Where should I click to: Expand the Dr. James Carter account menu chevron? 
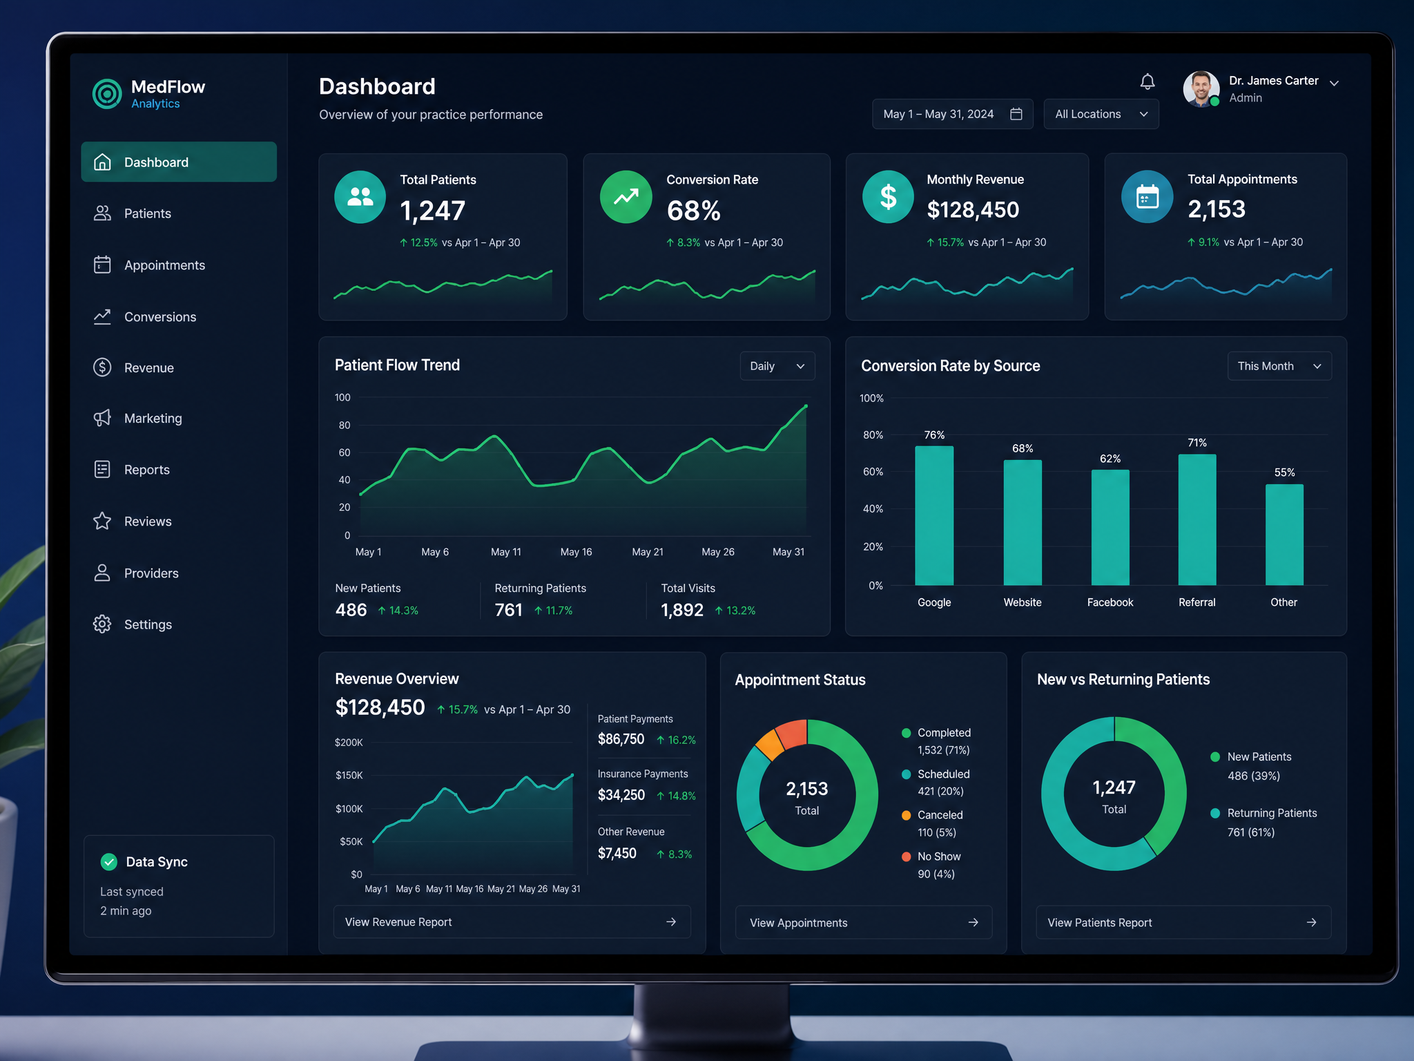pyautogui.click(x=1334, y=83)
